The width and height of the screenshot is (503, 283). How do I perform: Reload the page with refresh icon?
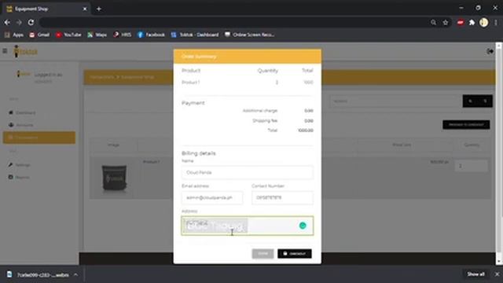click(31, 23)
